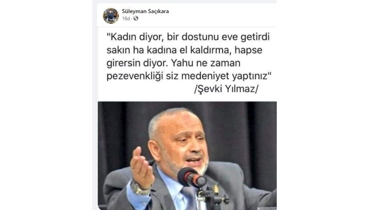Click the words "siz medeniyet yaptınız"
This screenshot has height=210, width=369.
pyautogui.click(x=219, y=76)
